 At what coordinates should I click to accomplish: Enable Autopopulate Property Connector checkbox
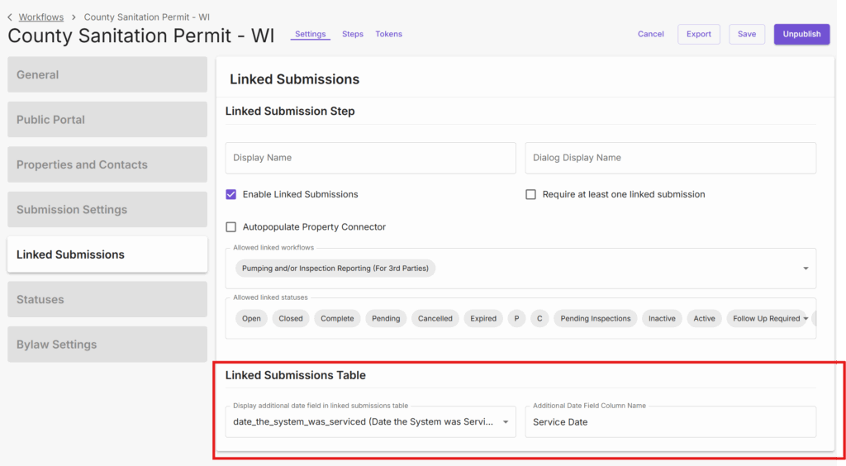tap(231, 226)
